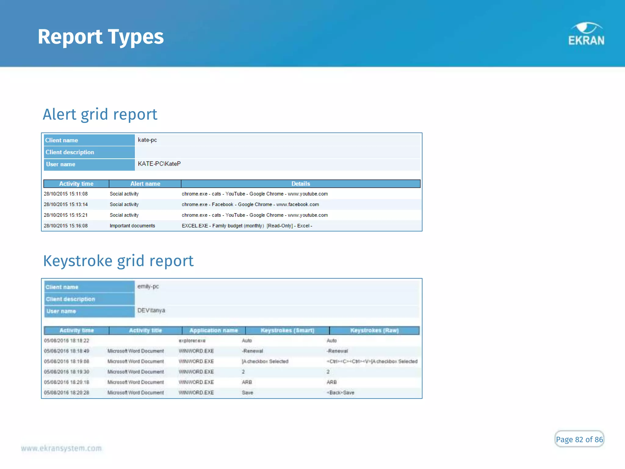Click the explorer.exe application cell
This screenshot has height=469, width=625.
pos(192,341)
